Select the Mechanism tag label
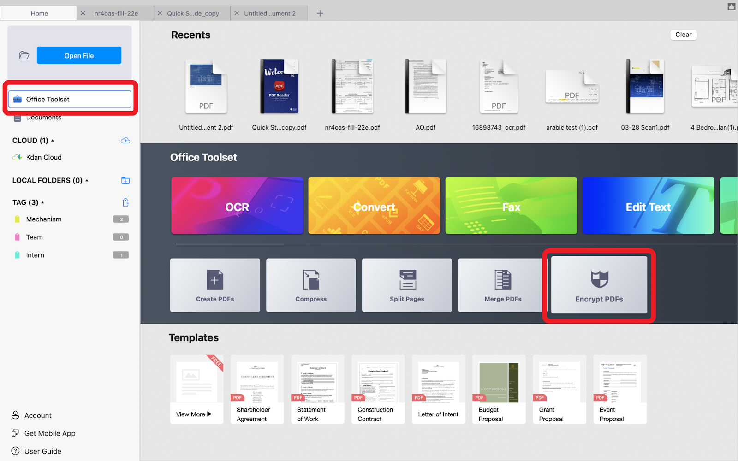Image resolution: width=738 pixels, height=461 pixels. coord(44,219)
